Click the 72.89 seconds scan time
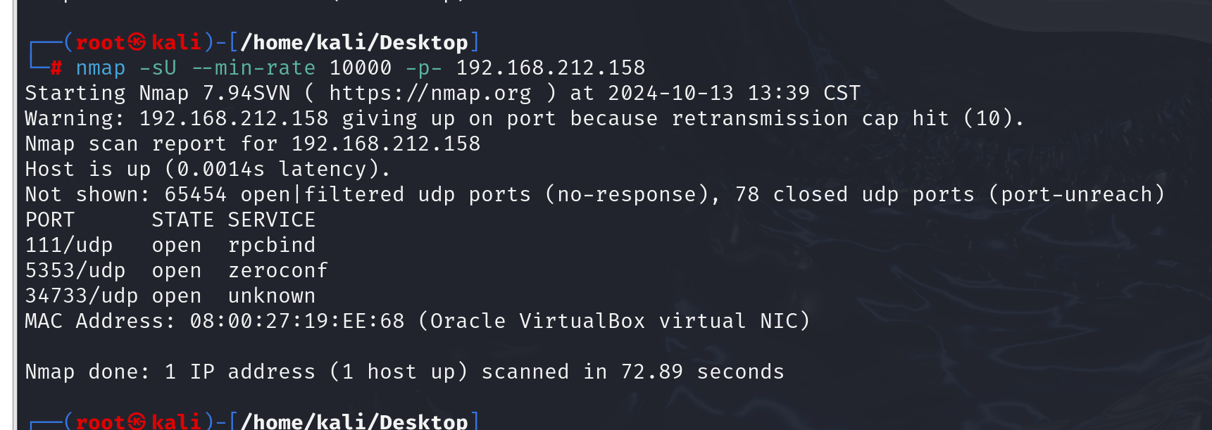 point(703,372)
